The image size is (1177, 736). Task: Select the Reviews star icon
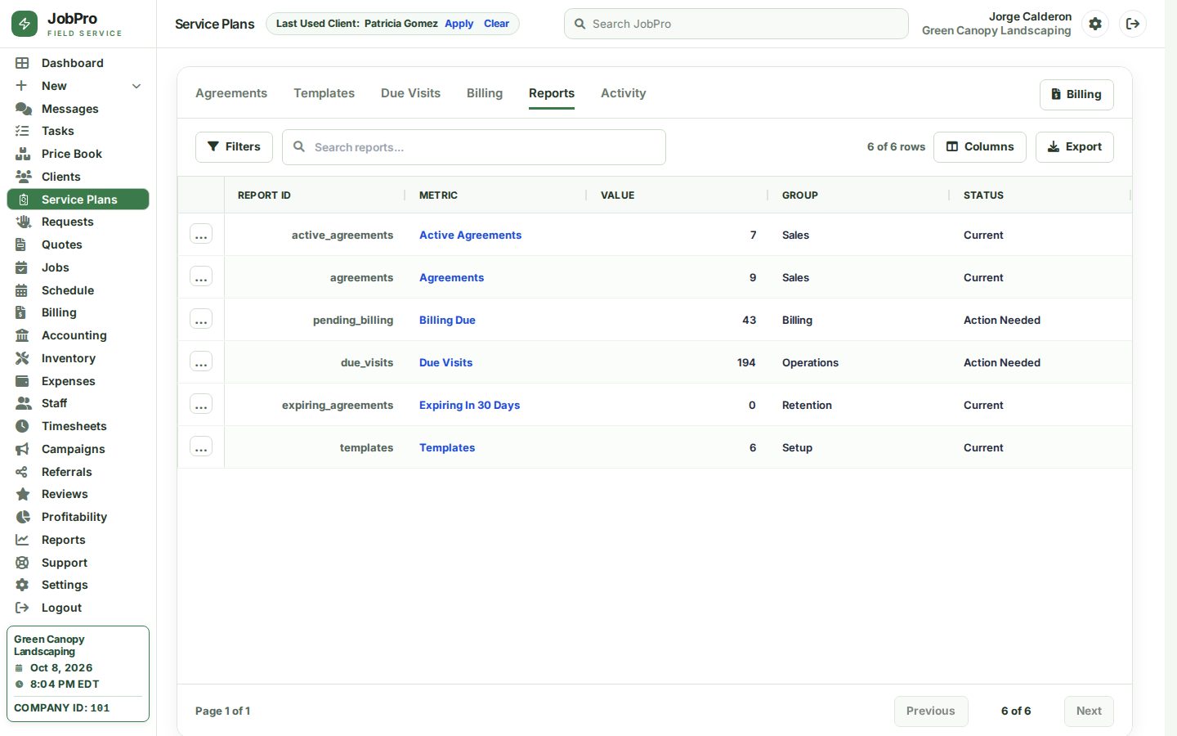[x=23, y=494]
